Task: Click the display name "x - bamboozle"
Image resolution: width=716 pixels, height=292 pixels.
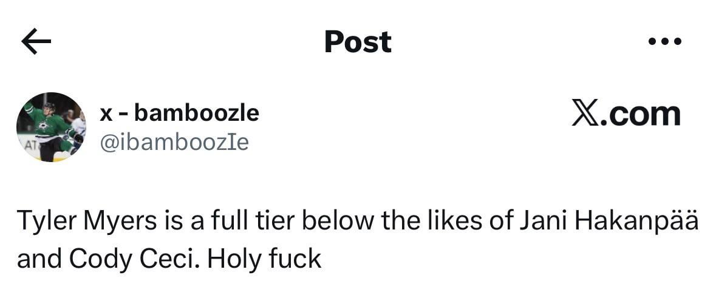Action: (179, 112)
